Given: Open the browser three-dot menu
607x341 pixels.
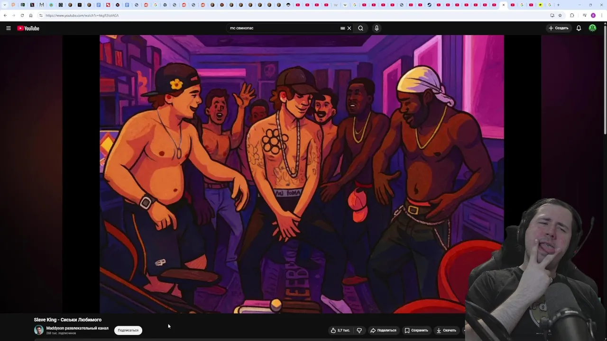Looking at the screenshot, I should coord(601,15).
